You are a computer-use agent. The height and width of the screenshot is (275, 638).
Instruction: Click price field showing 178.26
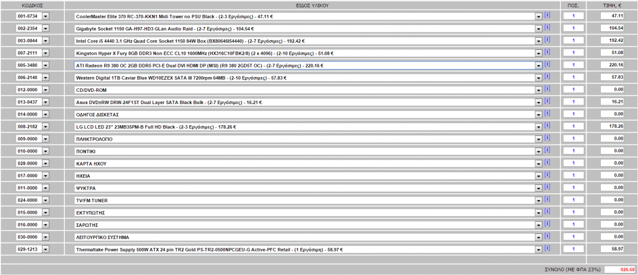(612, 126)
